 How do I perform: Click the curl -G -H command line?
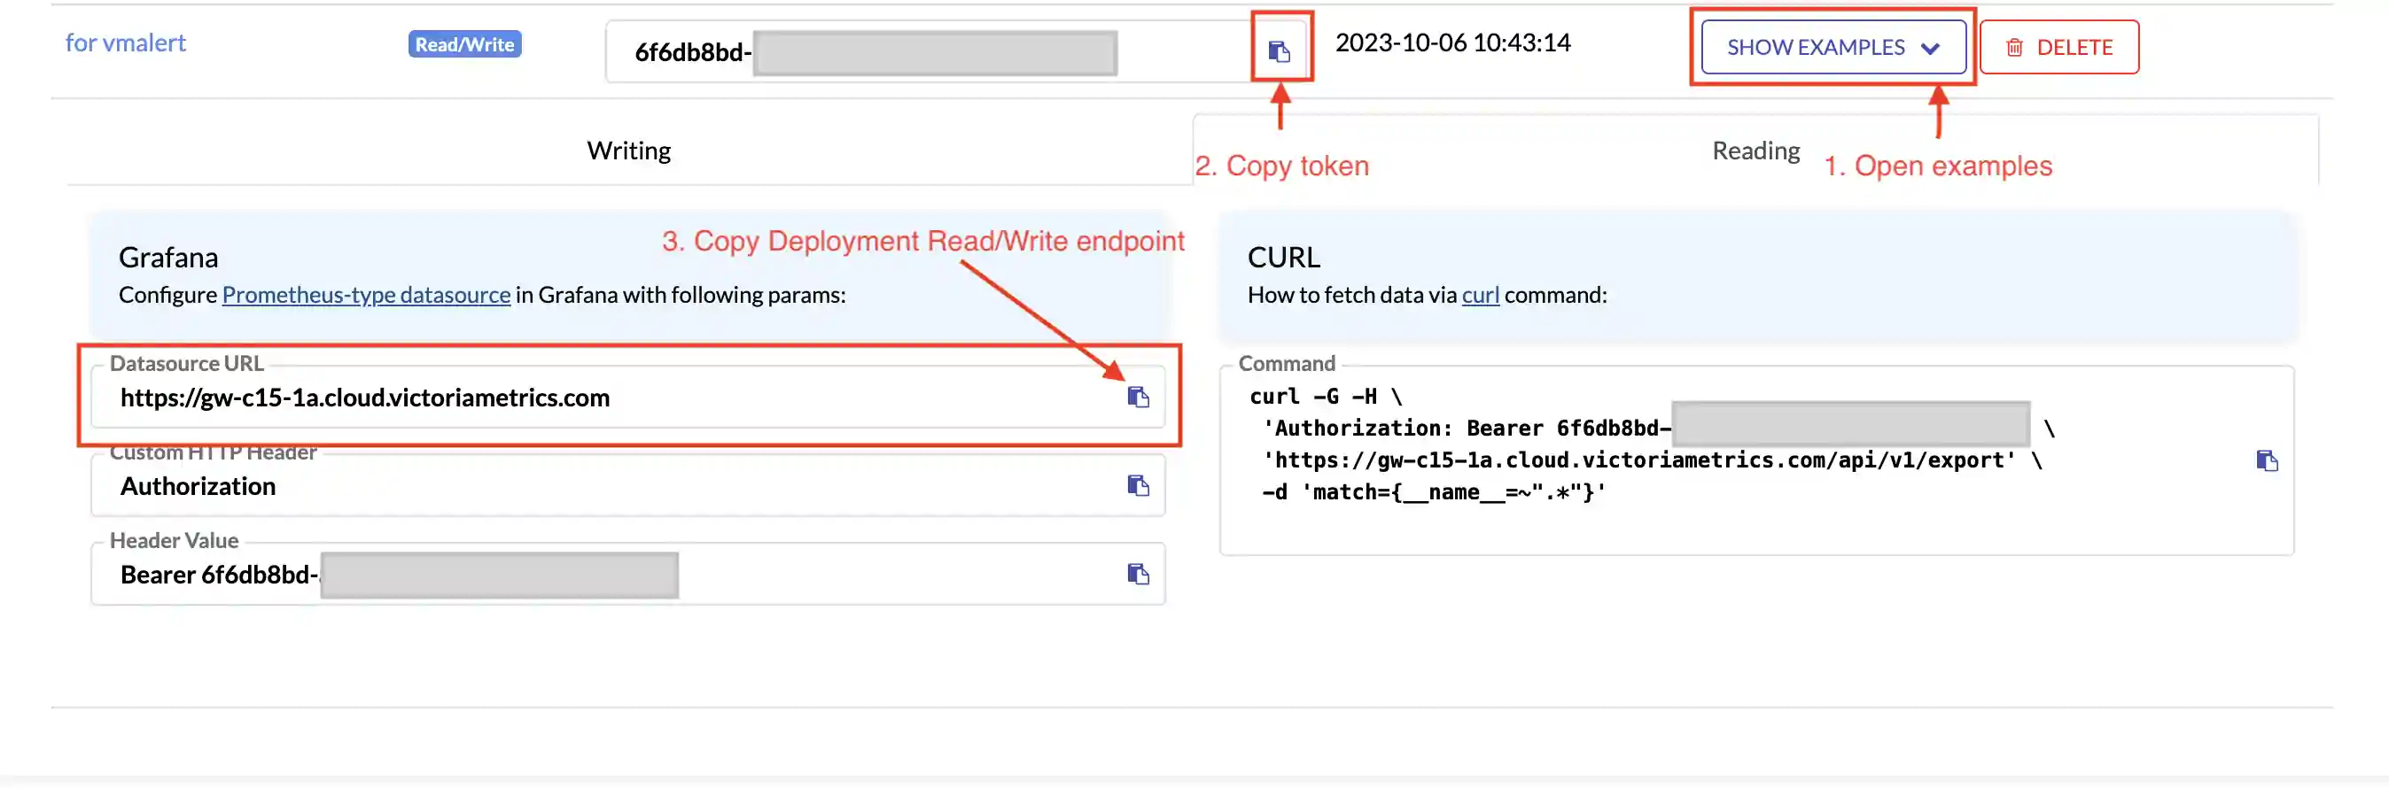point(1326,397)
